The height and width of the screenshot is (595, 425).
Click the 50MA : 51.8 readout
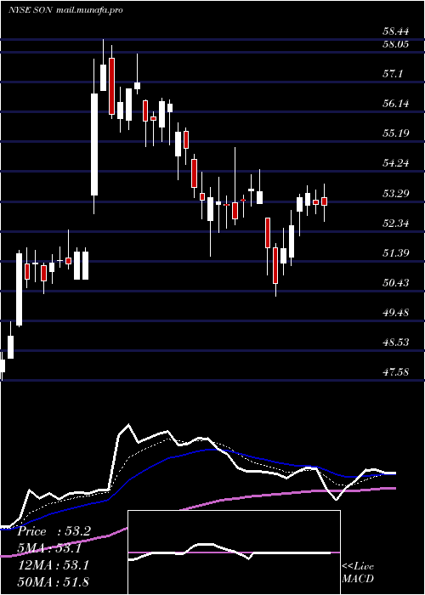[54, 582]
